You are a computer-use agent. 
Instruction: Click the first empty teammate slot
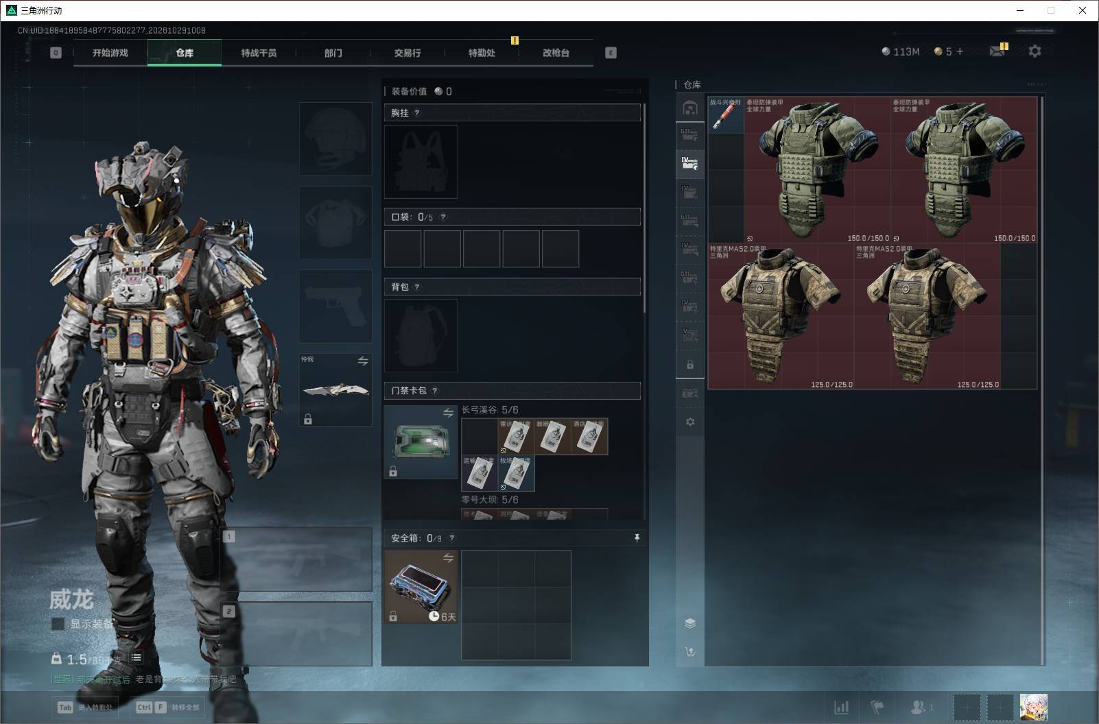[x=967, y=707]
